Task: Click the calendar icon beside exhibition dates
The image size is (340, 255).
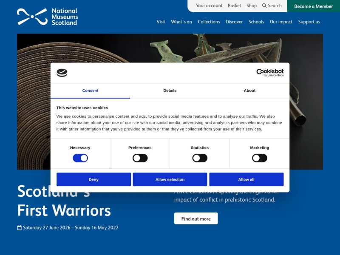Action: tap(19, 228)
